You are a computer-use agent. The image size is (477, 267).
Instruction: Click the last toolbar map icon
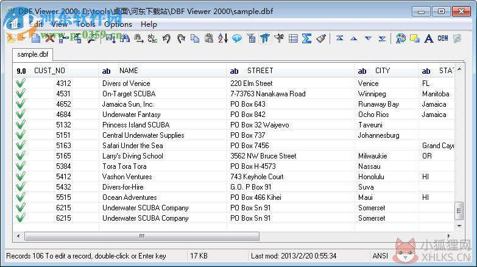[x=457, y=38]
